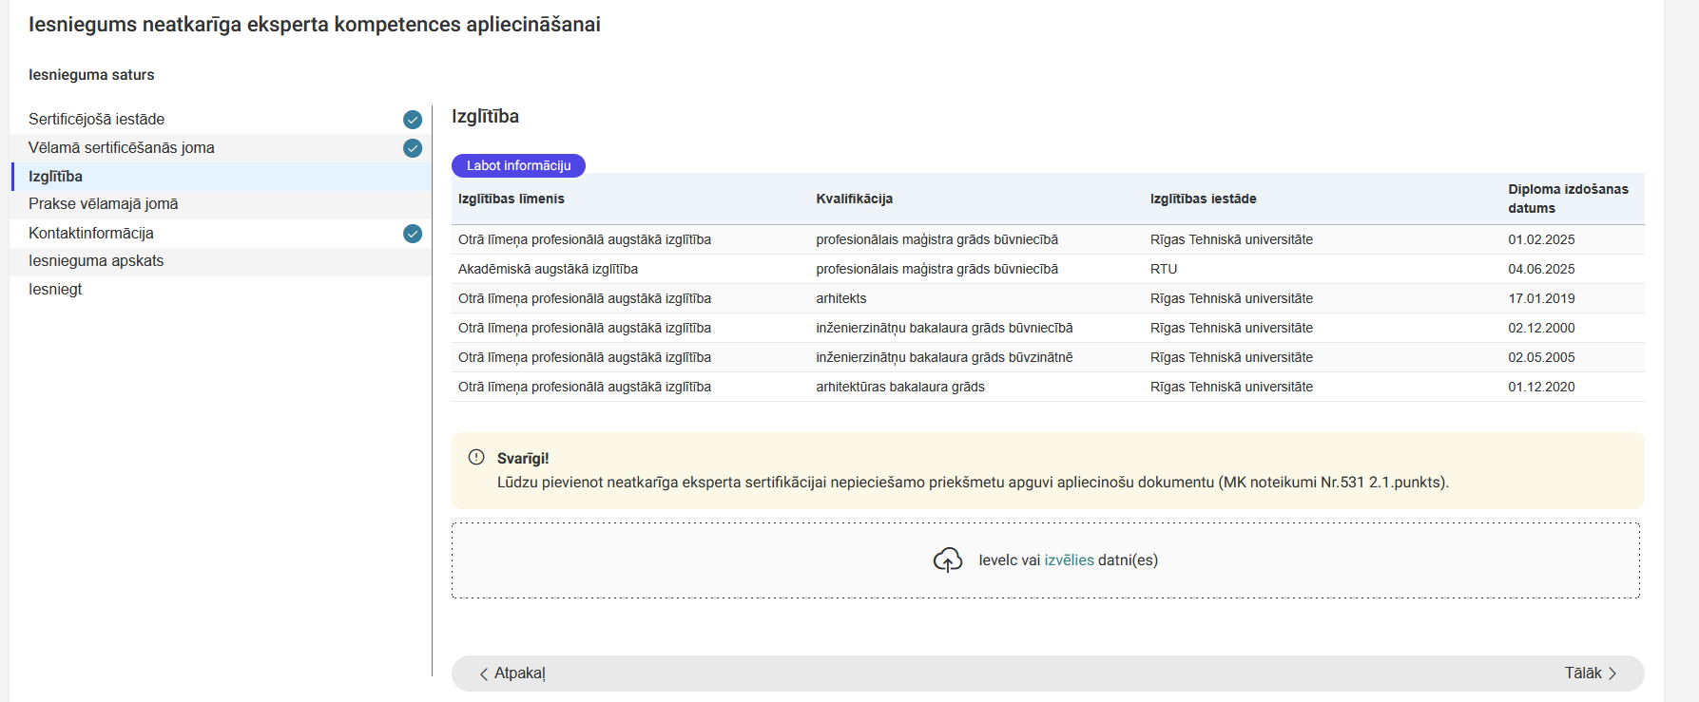The width and height of the screenshot is (1699, 702).
Task: Click the Diploma izdošanas datums column header
Action: point(1567,199)
